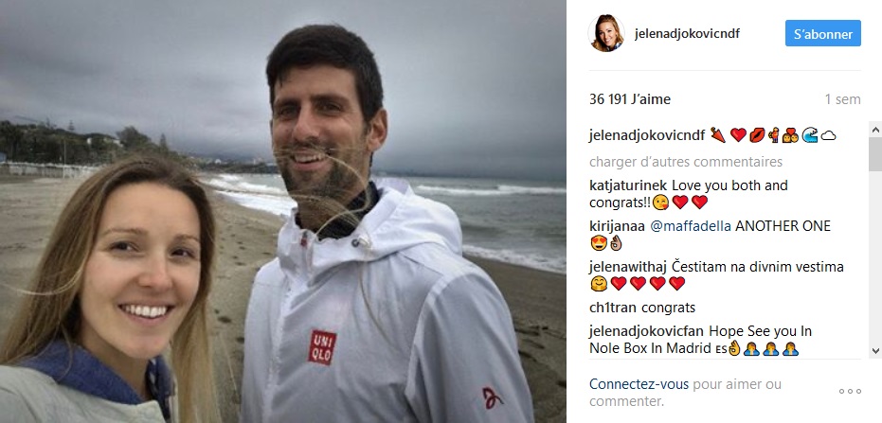Click the Connectez-vous login link

coord(639,385)
